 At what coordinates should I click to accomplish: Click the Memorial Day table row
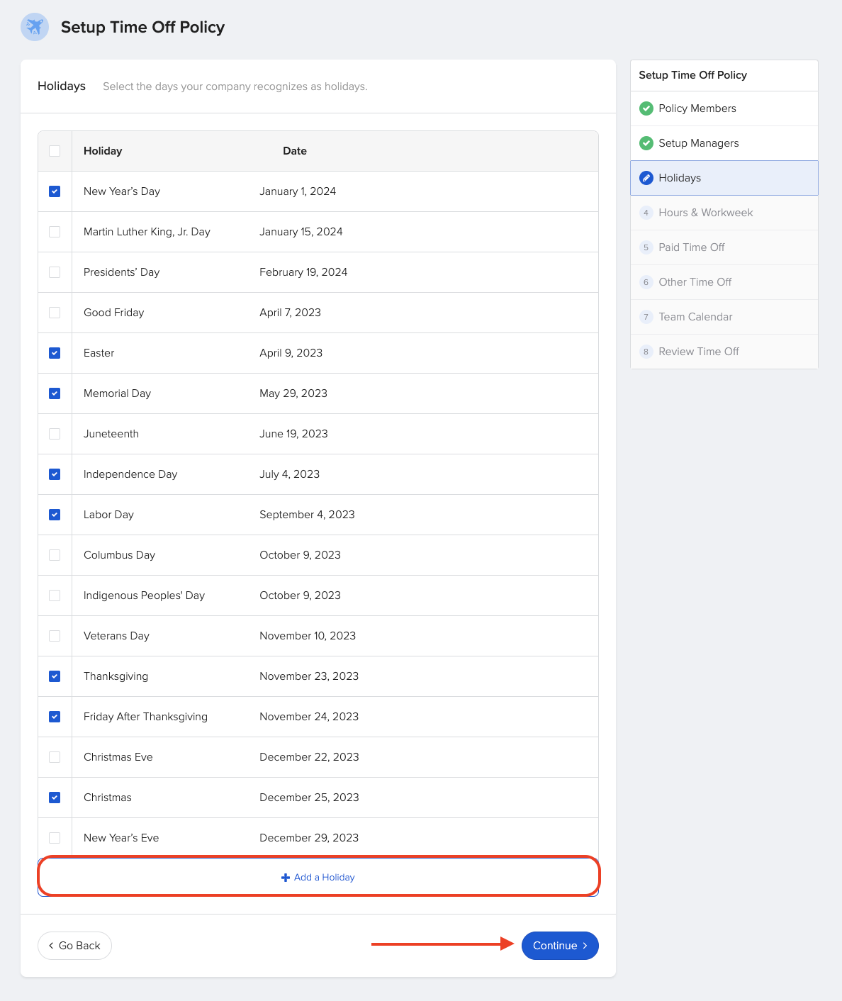pyautogui.click(x=319, y=393)
